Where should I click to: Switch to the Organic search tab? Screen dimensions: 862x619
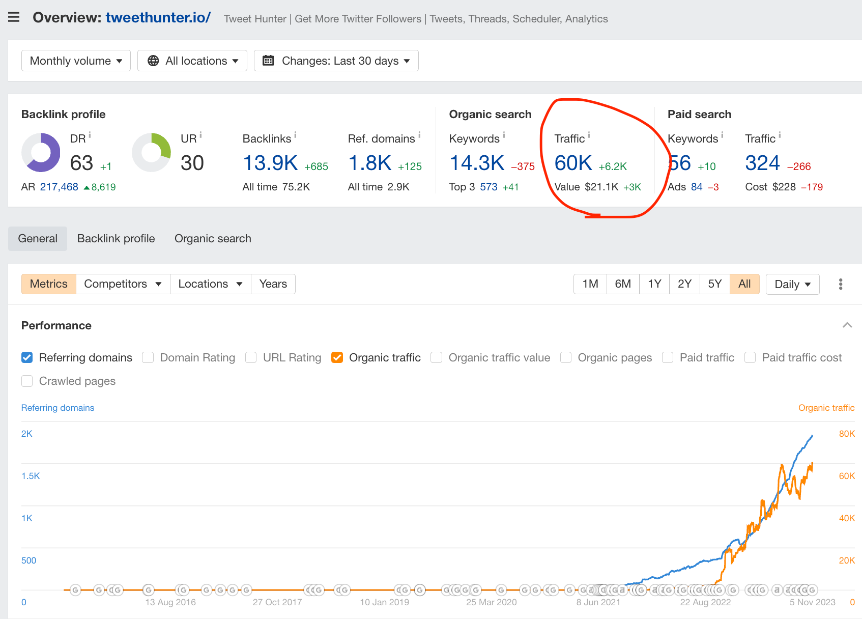coord(213,239)
